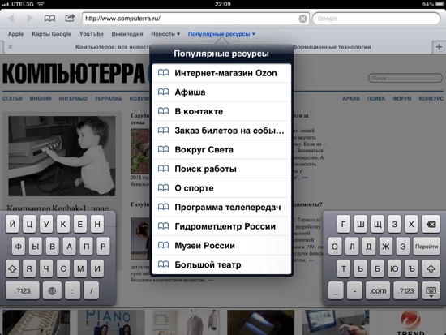Tap the share arrow icon in toolbar
This screenshot has width=446, height=335.
[70, 18]
